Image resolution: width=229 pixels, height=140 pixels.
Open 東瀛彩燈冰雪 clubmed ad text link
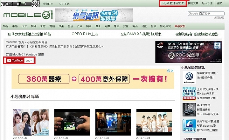(x=208, y=126)
